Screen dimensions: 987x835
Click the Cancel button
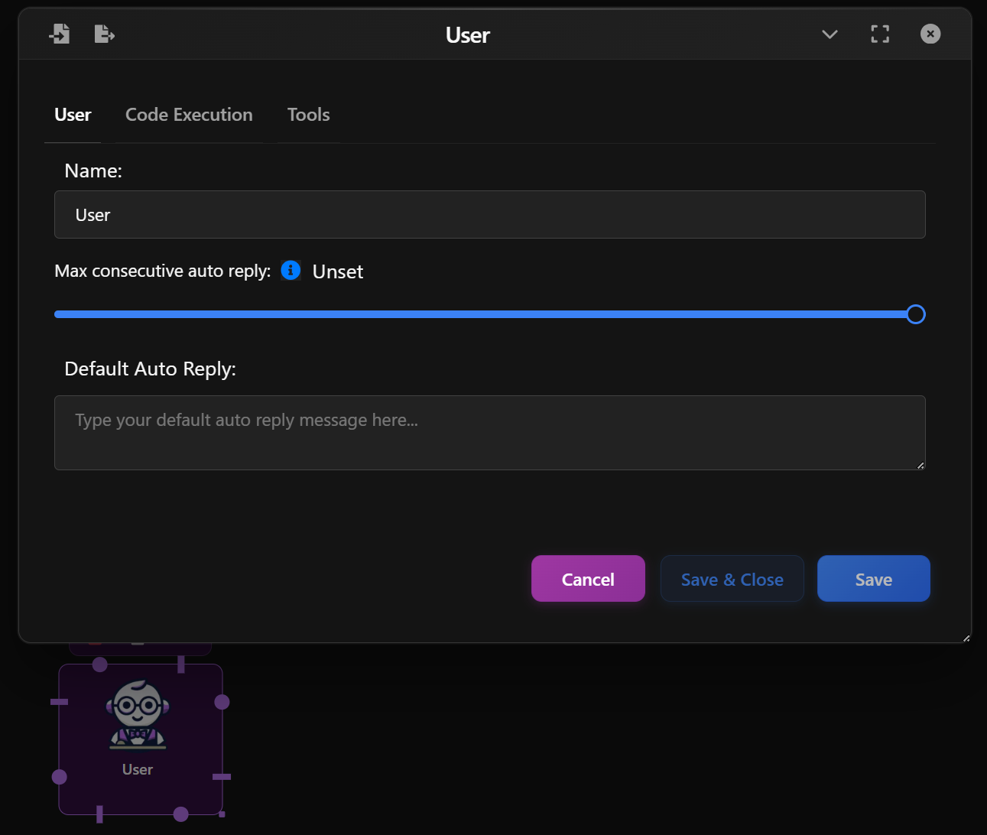(x=588, y=579)
